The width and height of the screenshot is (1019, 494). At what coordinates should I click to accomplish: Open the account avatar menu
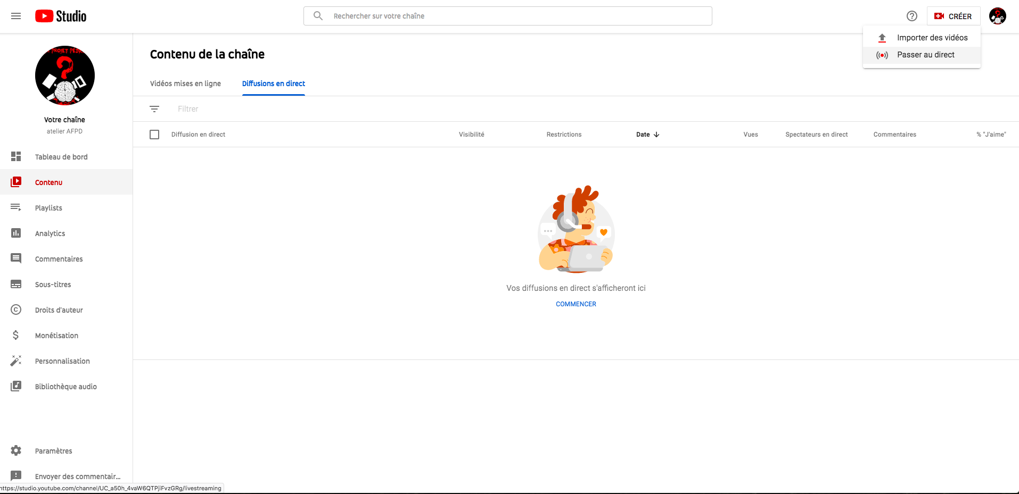pos(997,16)
